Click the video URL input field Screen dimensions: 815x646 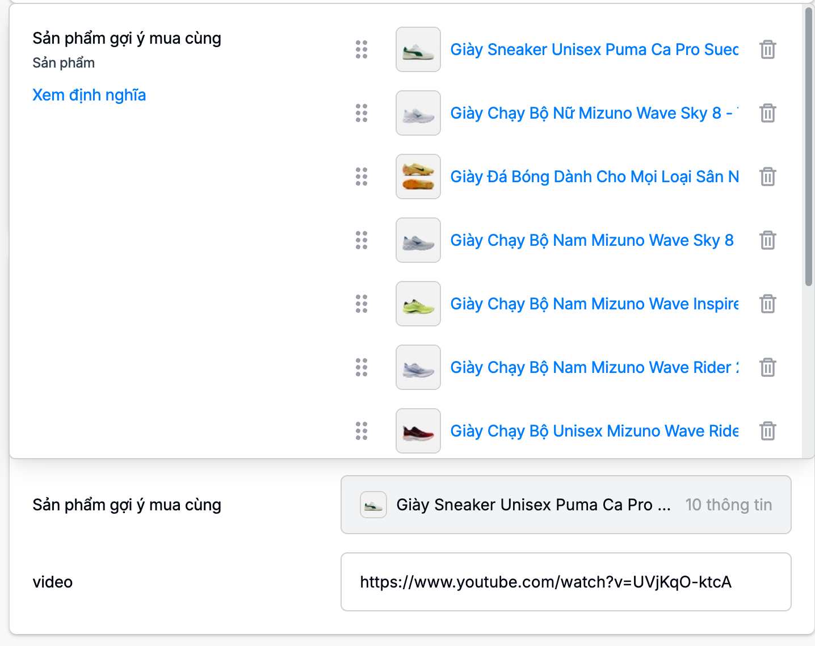tap(565, 582)
